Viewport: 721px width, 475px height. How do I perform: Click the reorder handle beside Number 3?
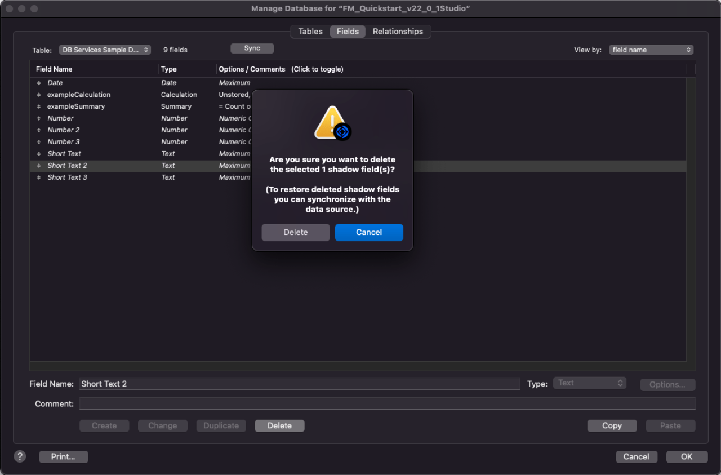coord(39,142)
